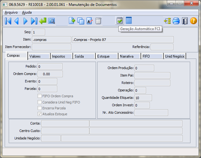This screenshot has height=158, width=201.
Task: Click the Ordem Produção field
Action: coord(144,68)
